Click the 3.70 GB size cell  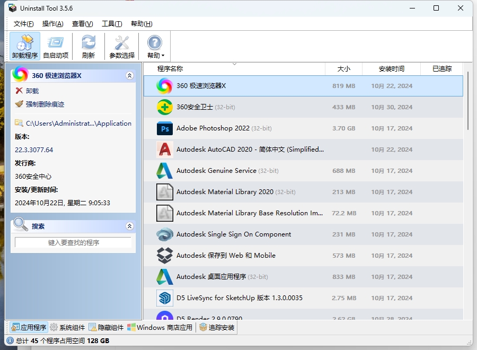point(344,128)
